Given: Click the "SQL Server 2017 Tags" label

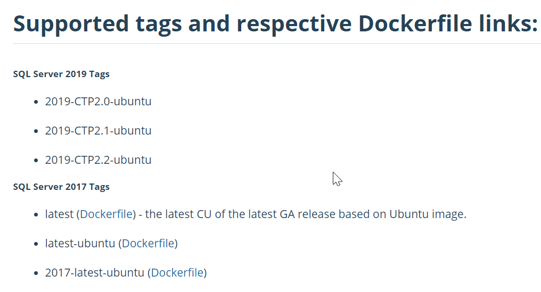Looking at the screenshot, I should 61,187.
